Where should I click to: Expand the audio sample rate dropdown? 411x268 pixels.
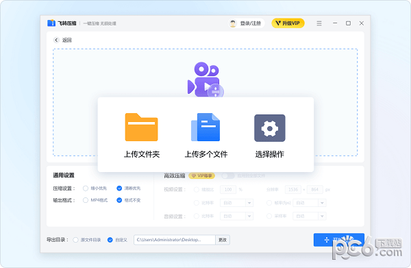point(322,216)
